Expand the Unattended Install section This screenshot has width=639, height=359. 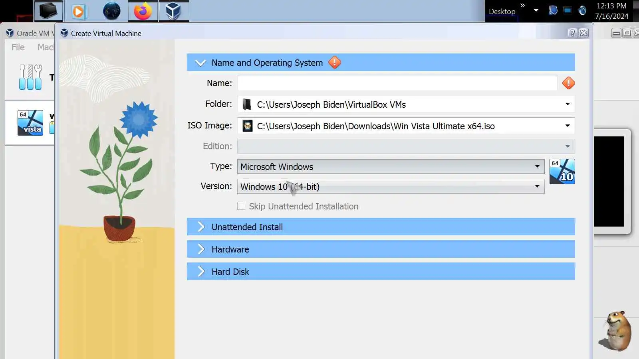point(201,227)
